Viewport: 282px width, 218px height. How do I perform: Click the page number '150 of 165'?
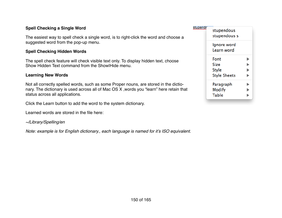click(141, 200)
